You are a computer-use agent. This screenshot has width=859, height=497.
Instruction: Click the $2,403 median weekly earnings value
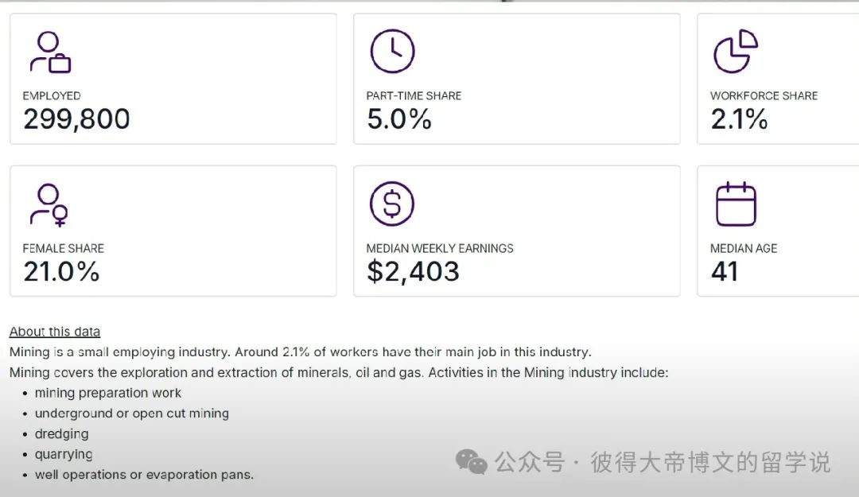pos(413,272)
